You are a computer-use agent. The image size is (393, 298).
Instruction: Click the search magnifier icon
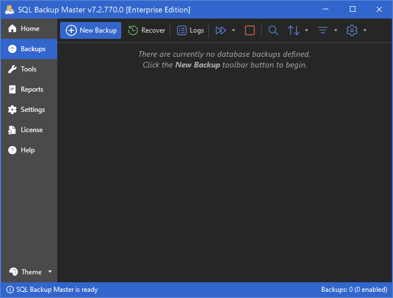273,30
